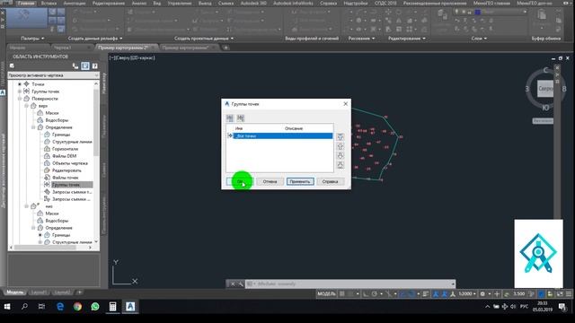575x323 pixels.
Task: Click the Ю compass direction on ViewCube
Action: tap(545, 108)
